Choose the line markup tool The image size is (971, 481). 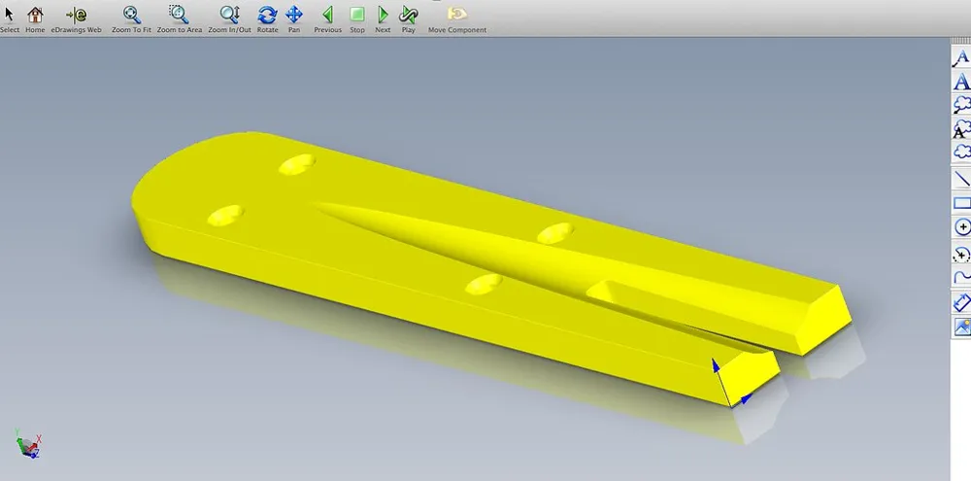click(961, 179)
